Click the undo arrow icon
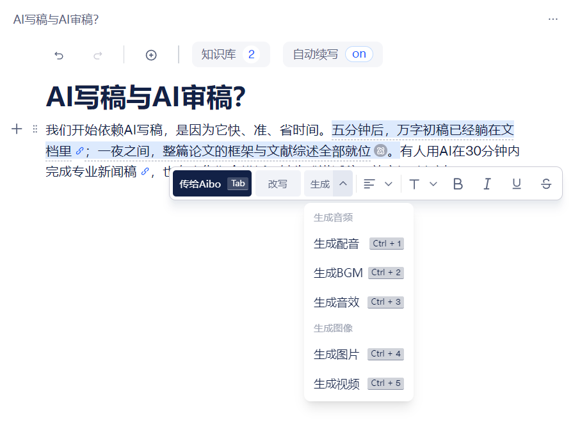The image size is (573, 425). (x=59, y=55)
